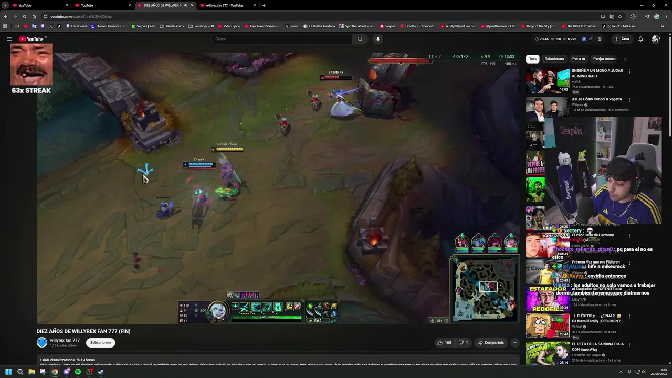Open the Así es Cómo Conocí a Vegetta thumbnail
This screenshot has height=378, width=672.
tap(548, 108)
